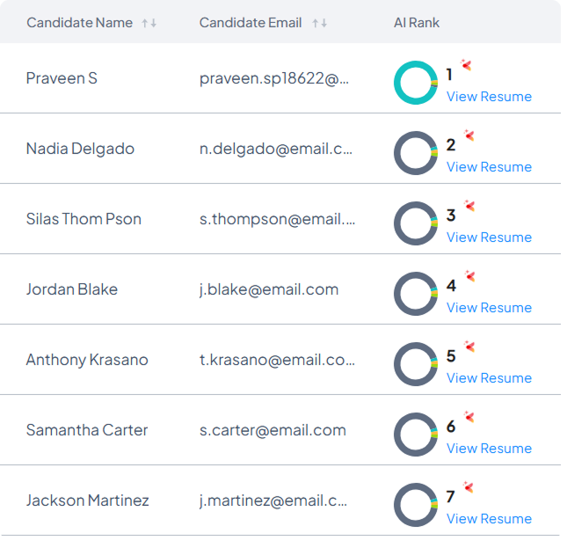
Task: Click the sparkle icon beside rank 1
Action: (x=469, y=65)
